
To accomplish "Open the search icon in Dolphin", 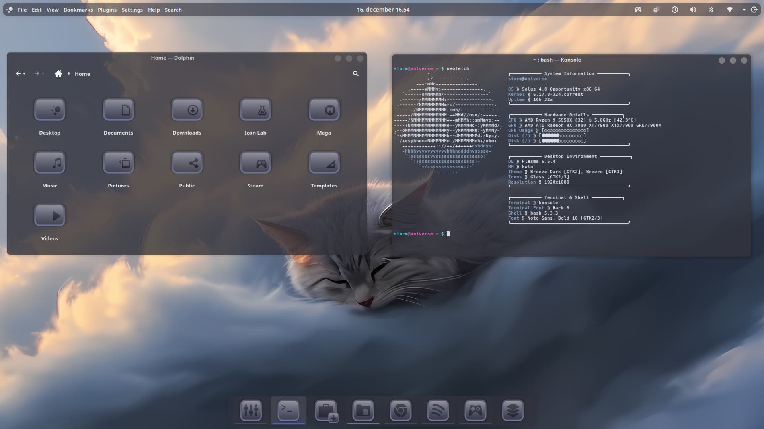I will coord(355,73).
